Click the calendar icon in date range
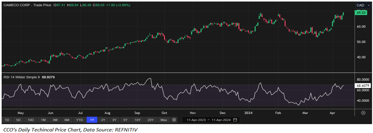Viewport: 373px width, 133px height. [x=235, y=120]
